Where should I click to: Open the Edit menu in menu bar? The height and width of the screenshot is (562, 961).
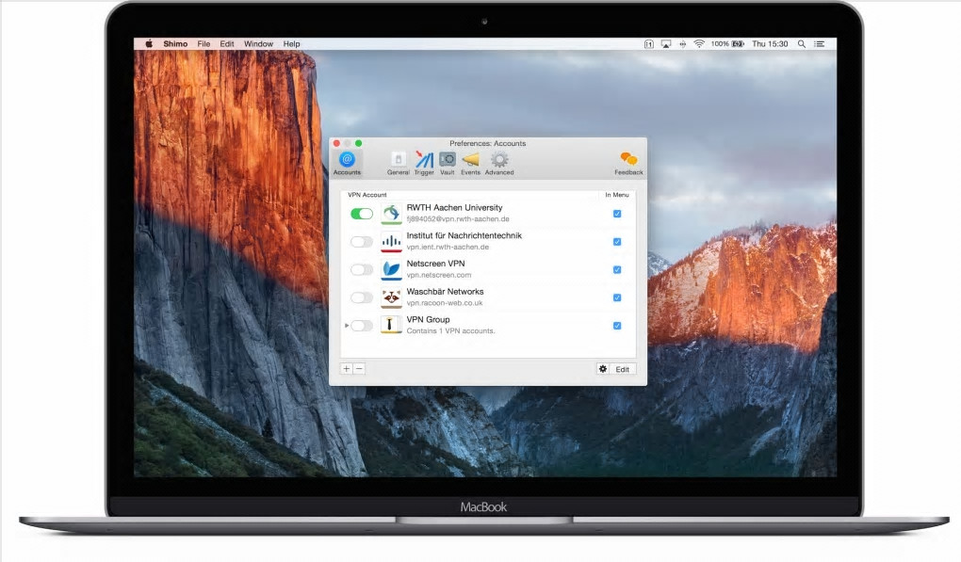(x=227, y=44)
